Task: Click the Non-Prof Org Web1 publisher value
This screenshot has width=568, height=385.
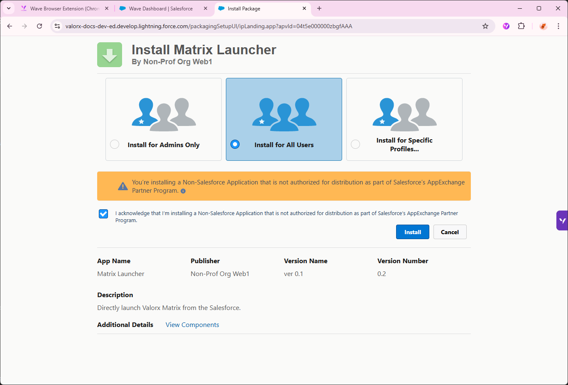Action: tap(220, 274)
